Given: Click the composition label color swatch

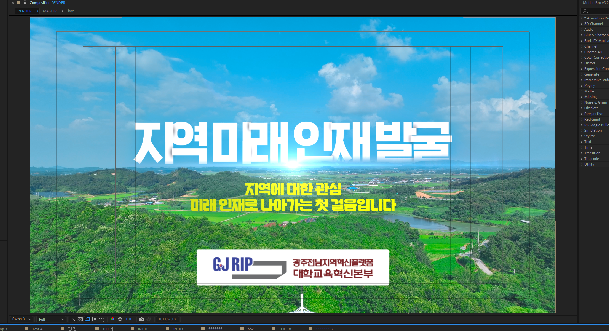Looking at the screenshot, I should (18, 2).
